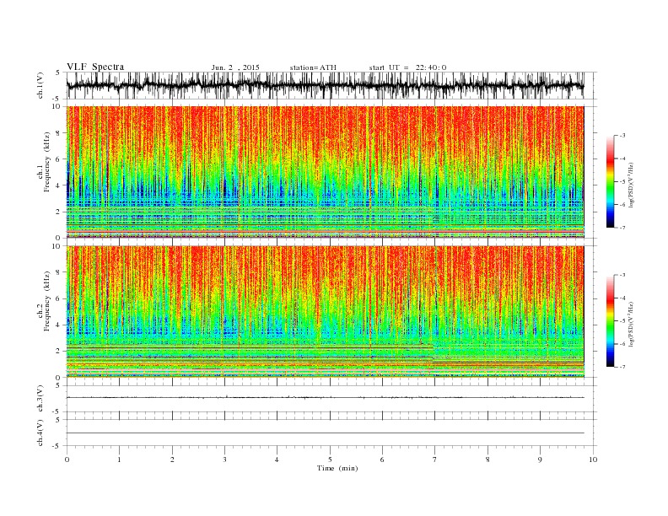
Task: Click the "ch.3(V)" axis label
Action: 40,399
